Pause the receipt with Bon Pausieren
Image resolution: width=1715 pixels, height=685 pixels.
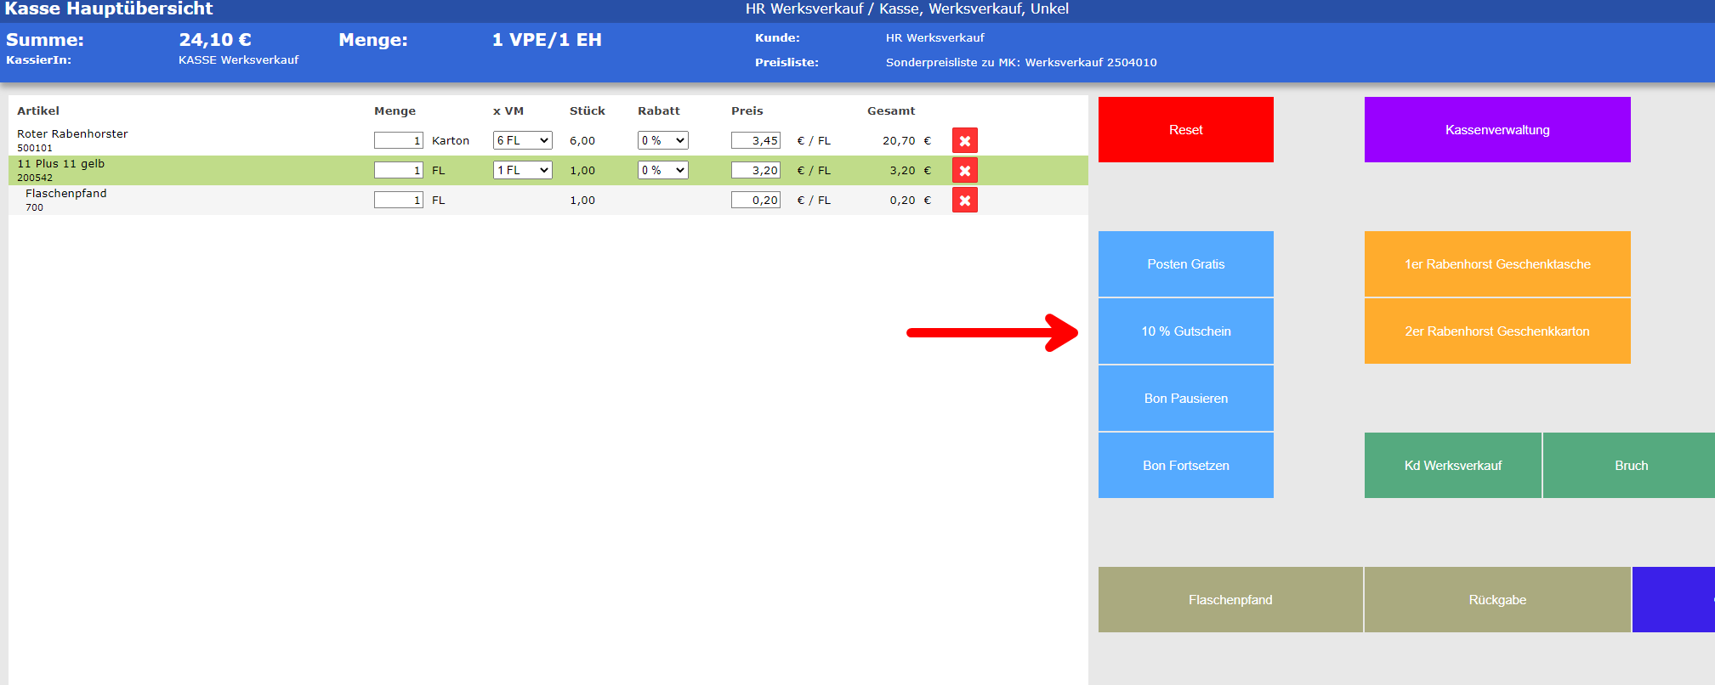coord(1185,399)
